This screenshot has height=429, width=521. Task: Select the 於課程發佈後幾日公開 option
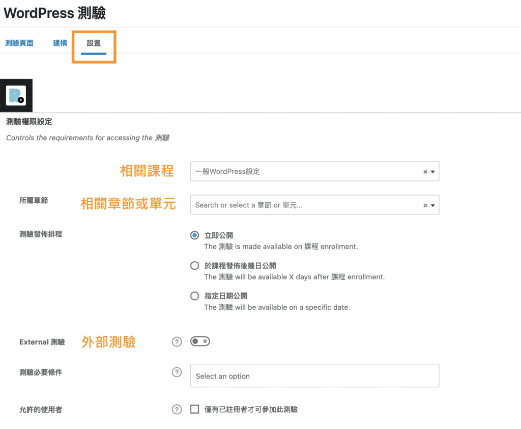[194, 265]
